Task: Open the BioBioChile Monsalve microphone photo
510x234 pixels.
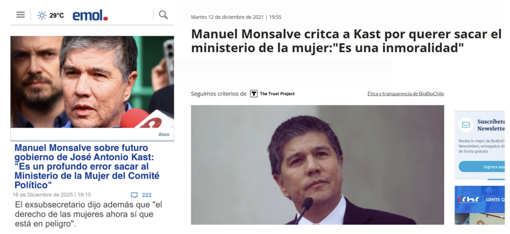Action: (x=317, y=165)
